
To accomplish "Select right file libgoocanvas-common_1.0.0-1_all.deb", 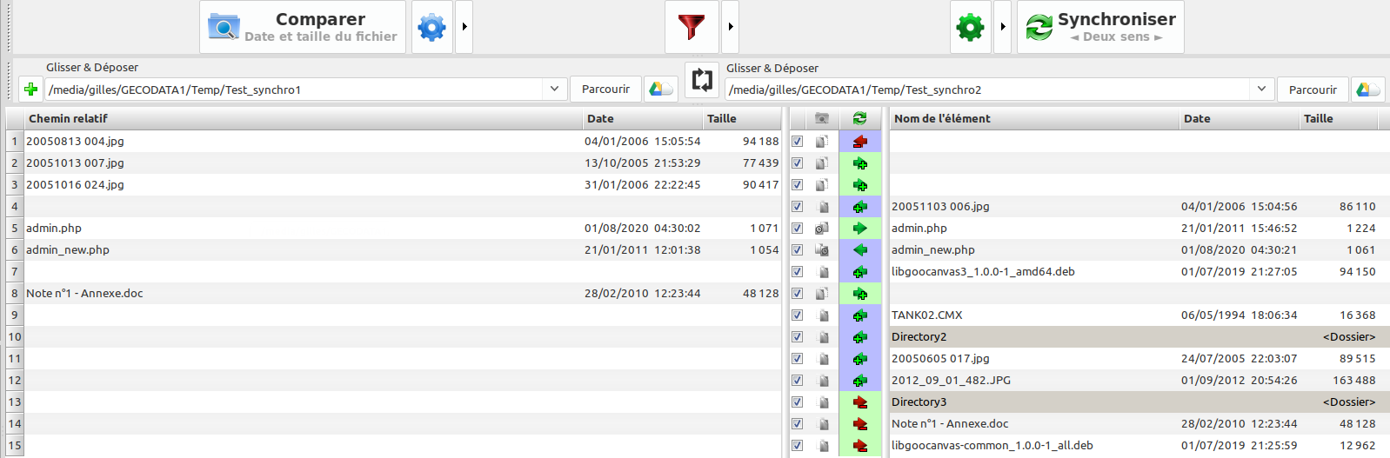I will (x=992, y=446).
